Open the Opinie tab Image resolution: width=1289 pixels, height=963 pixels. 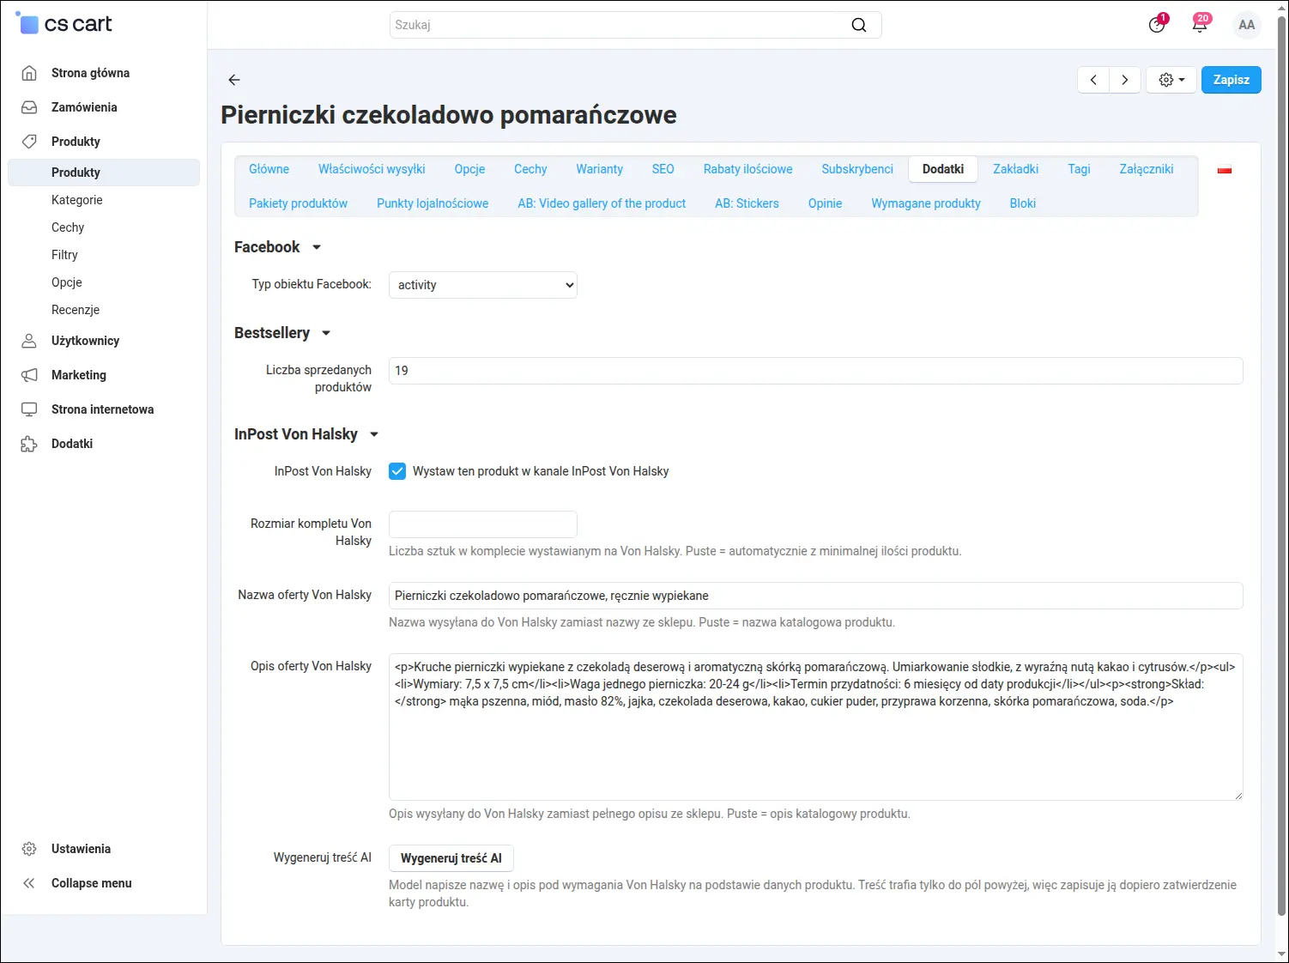(825, 203)
